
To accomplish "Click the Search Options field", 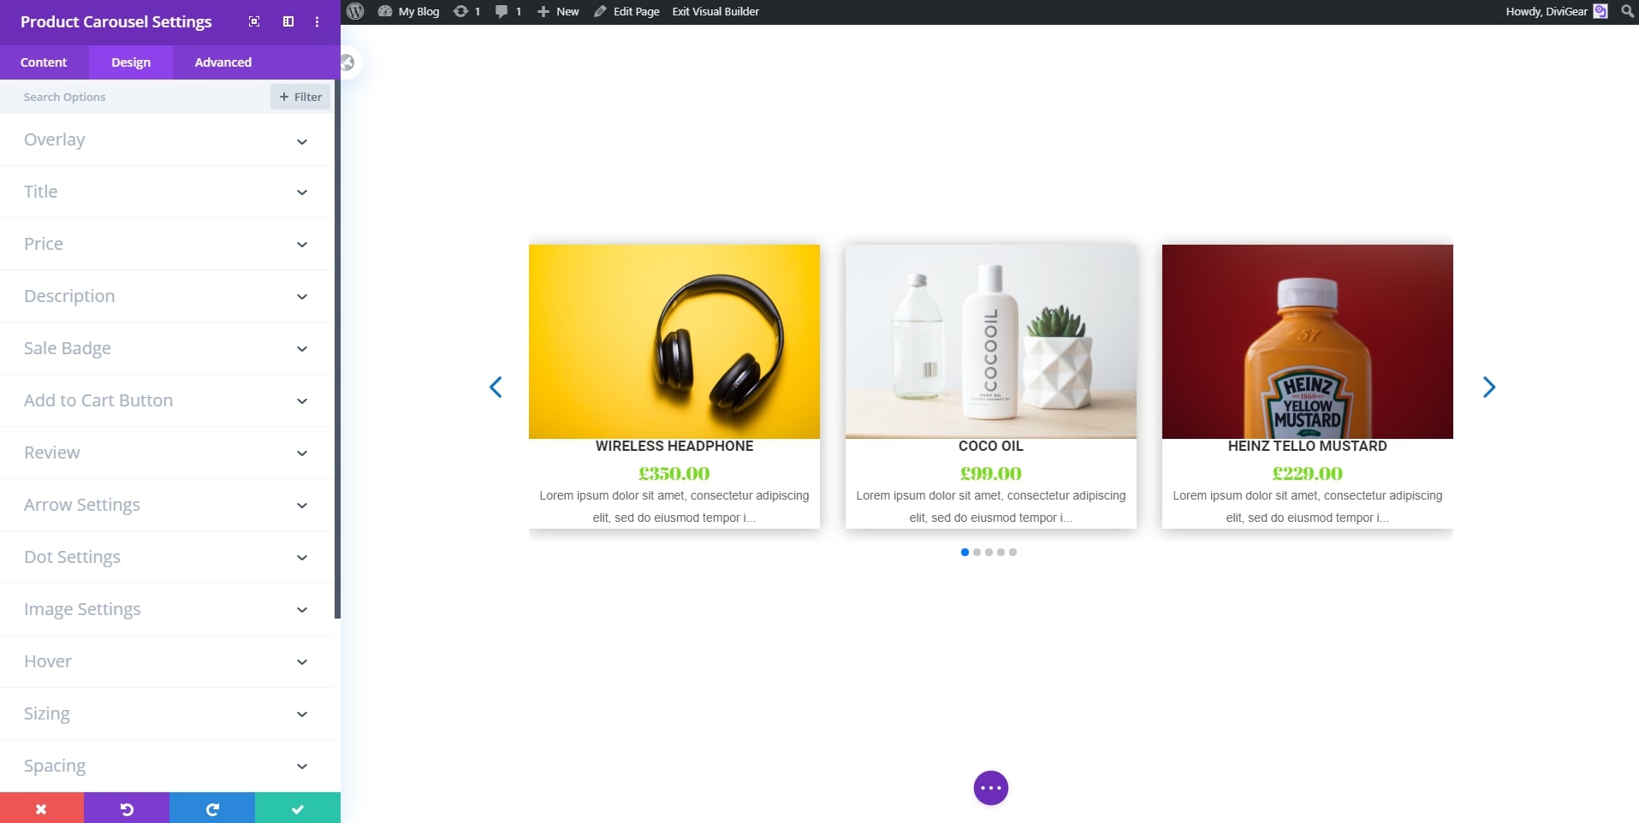I will pos(137,97).
